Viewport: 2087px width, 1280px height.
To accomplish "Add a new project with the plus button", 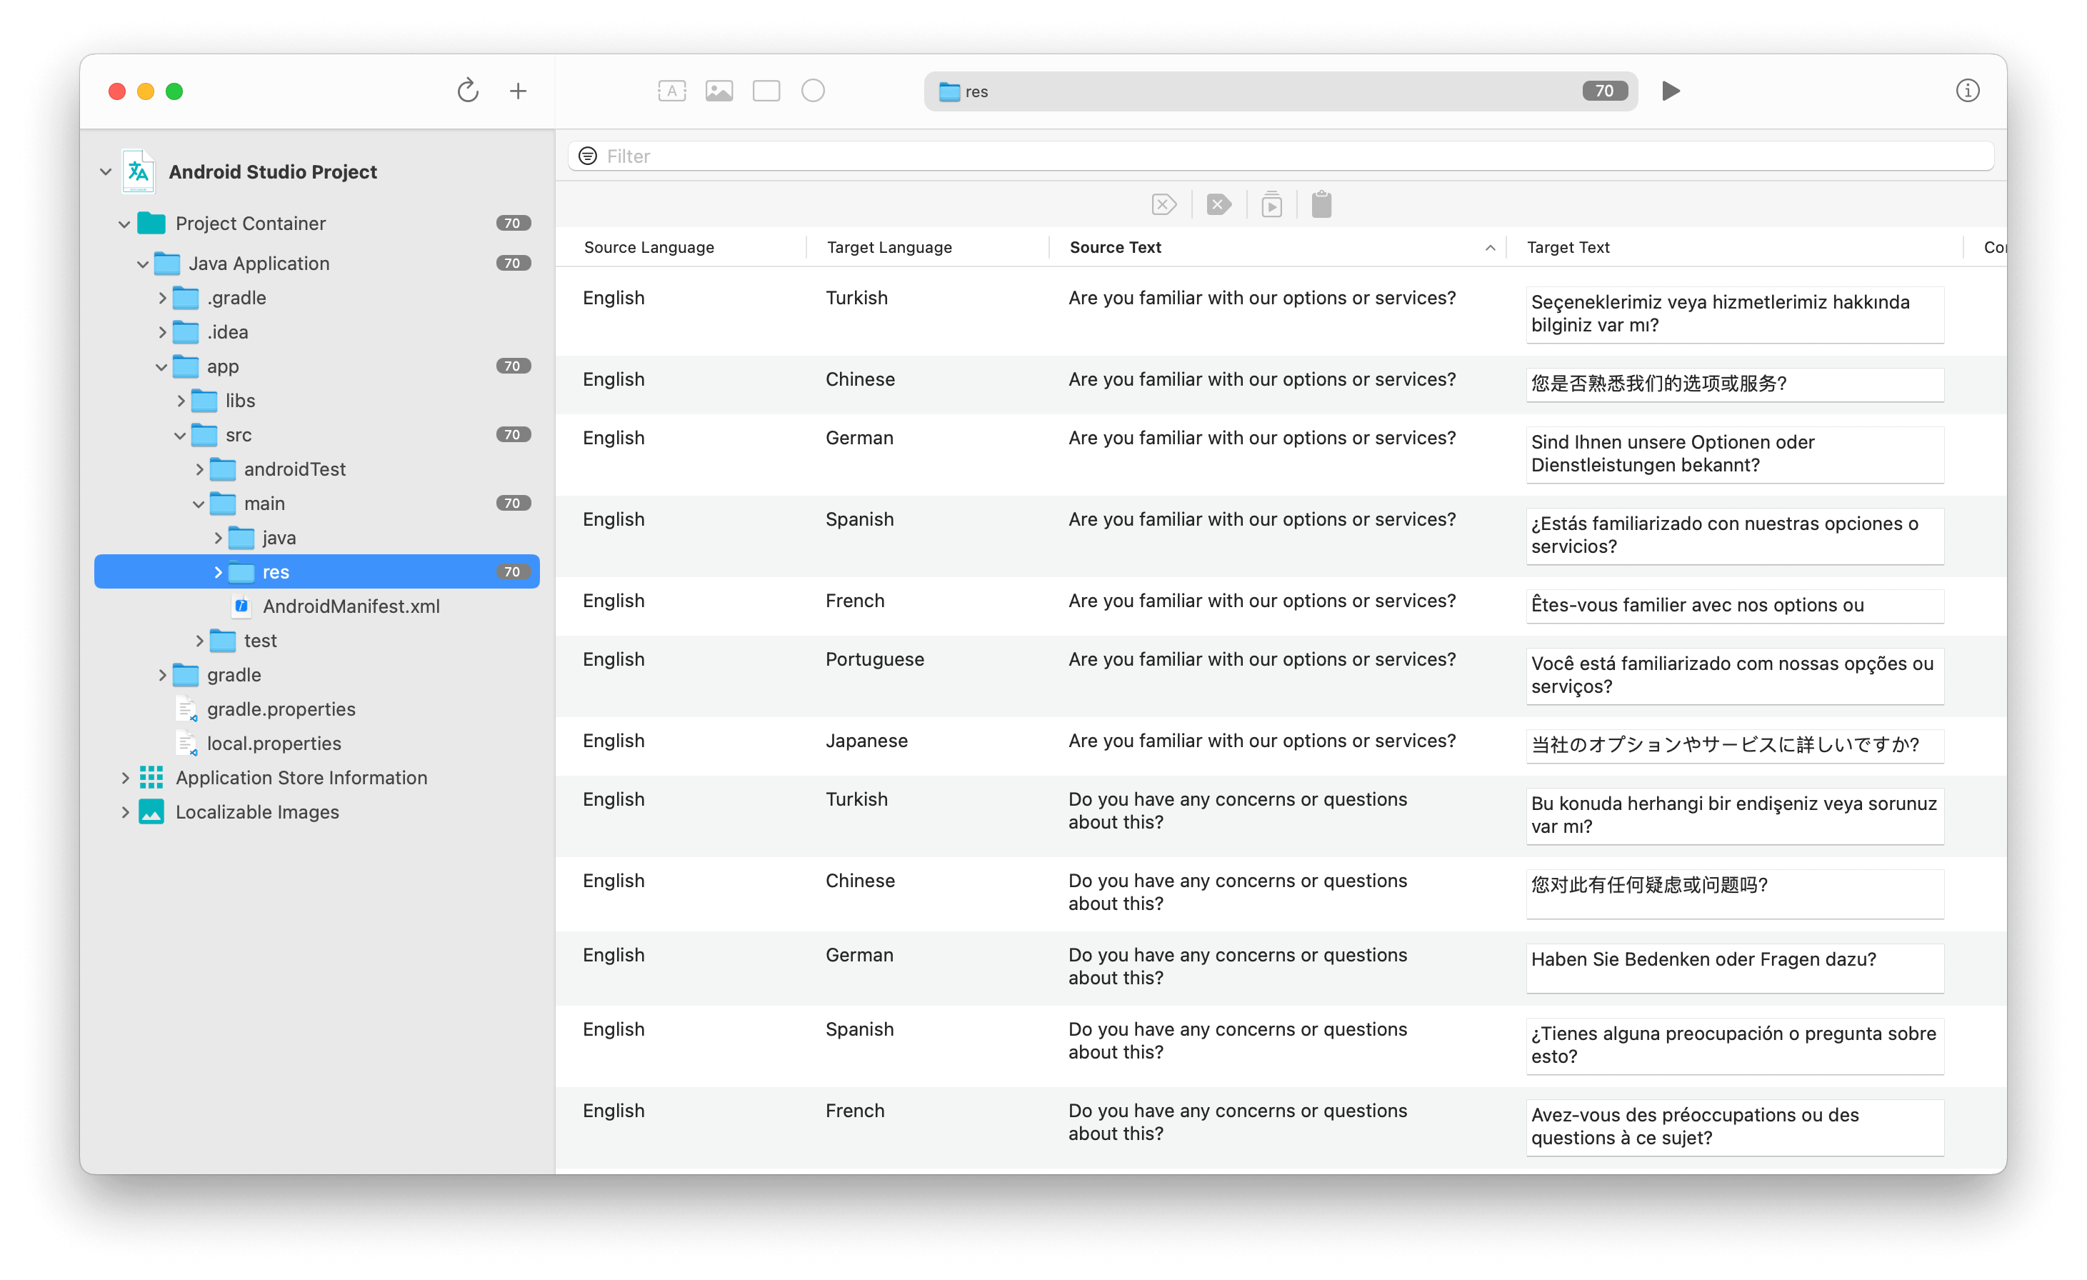I will click(519, 91).
